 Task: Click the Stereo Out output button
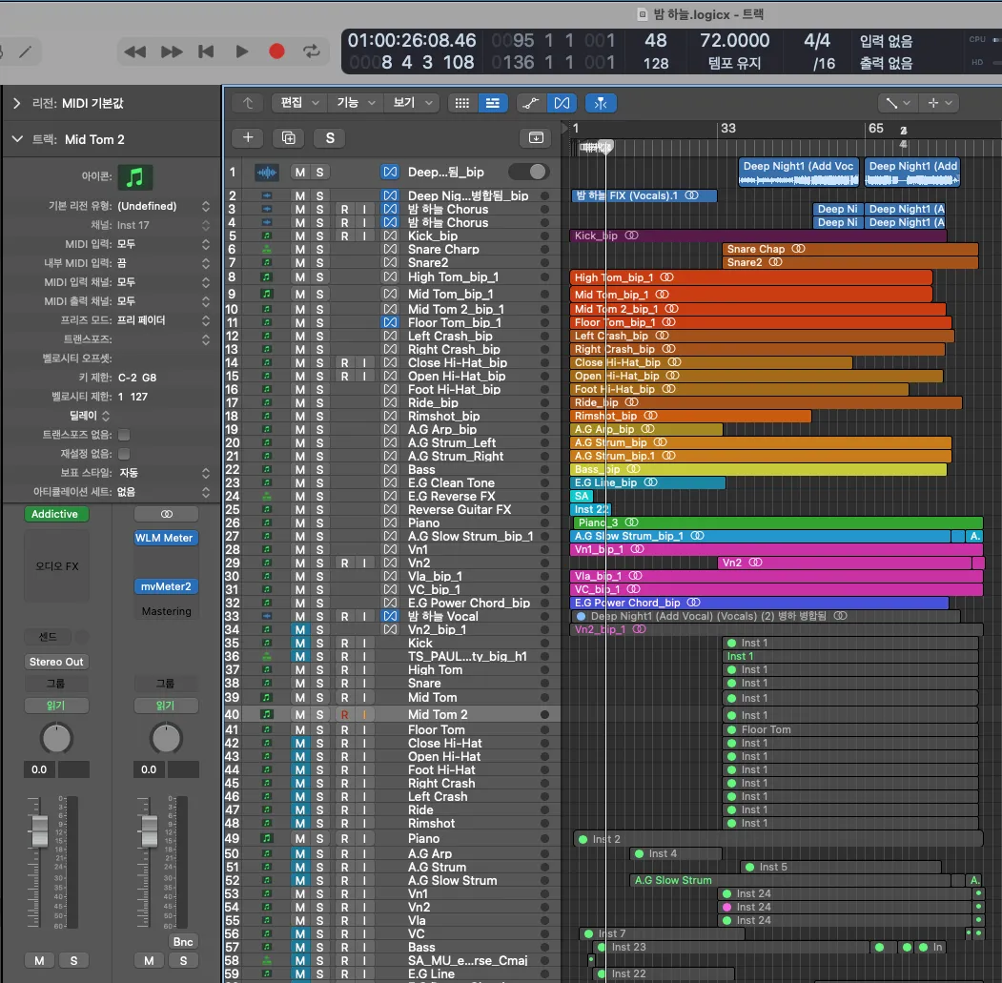pos(56,662)
